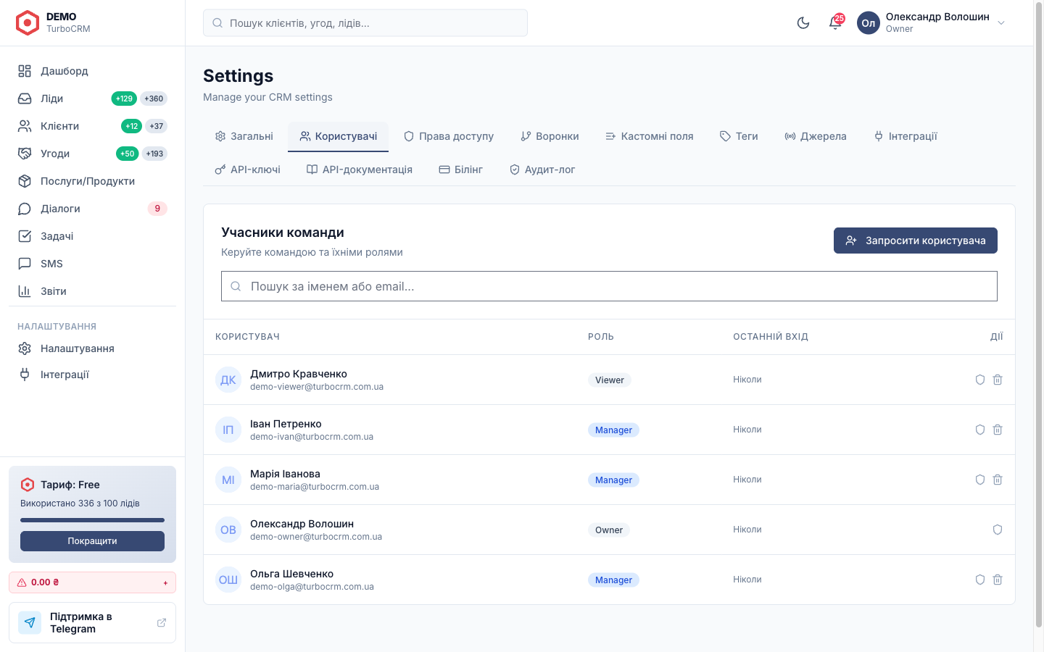Toggle dark mode moon icon
Image resolution: width=1044 pixels, height=652 pixels.
(x=803, y=23)
